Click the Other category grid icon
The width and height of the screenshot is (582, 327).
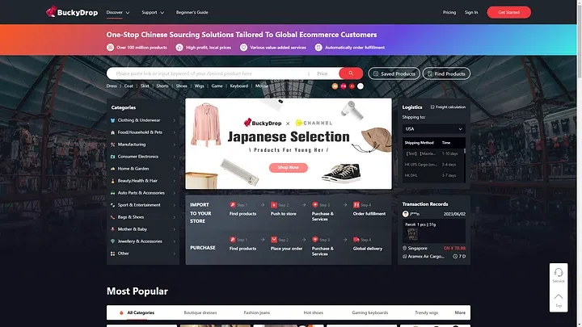pos(113,254)
